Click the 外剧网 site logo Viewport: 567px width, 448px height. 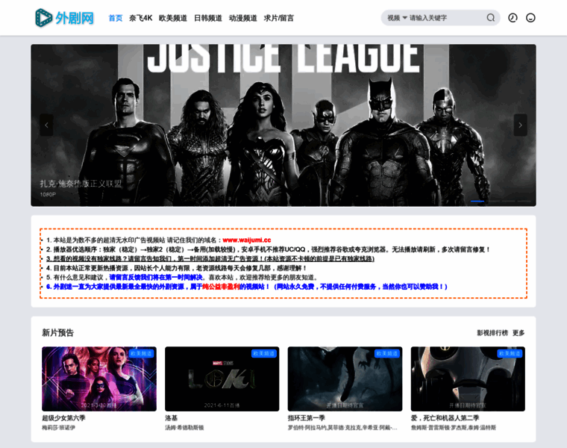(x=65, y=18)
